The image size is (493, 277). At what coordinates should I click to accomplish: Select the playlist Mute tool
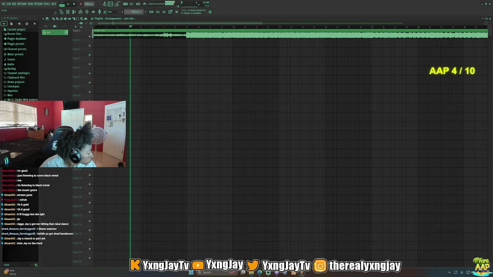tap(65, 18)
